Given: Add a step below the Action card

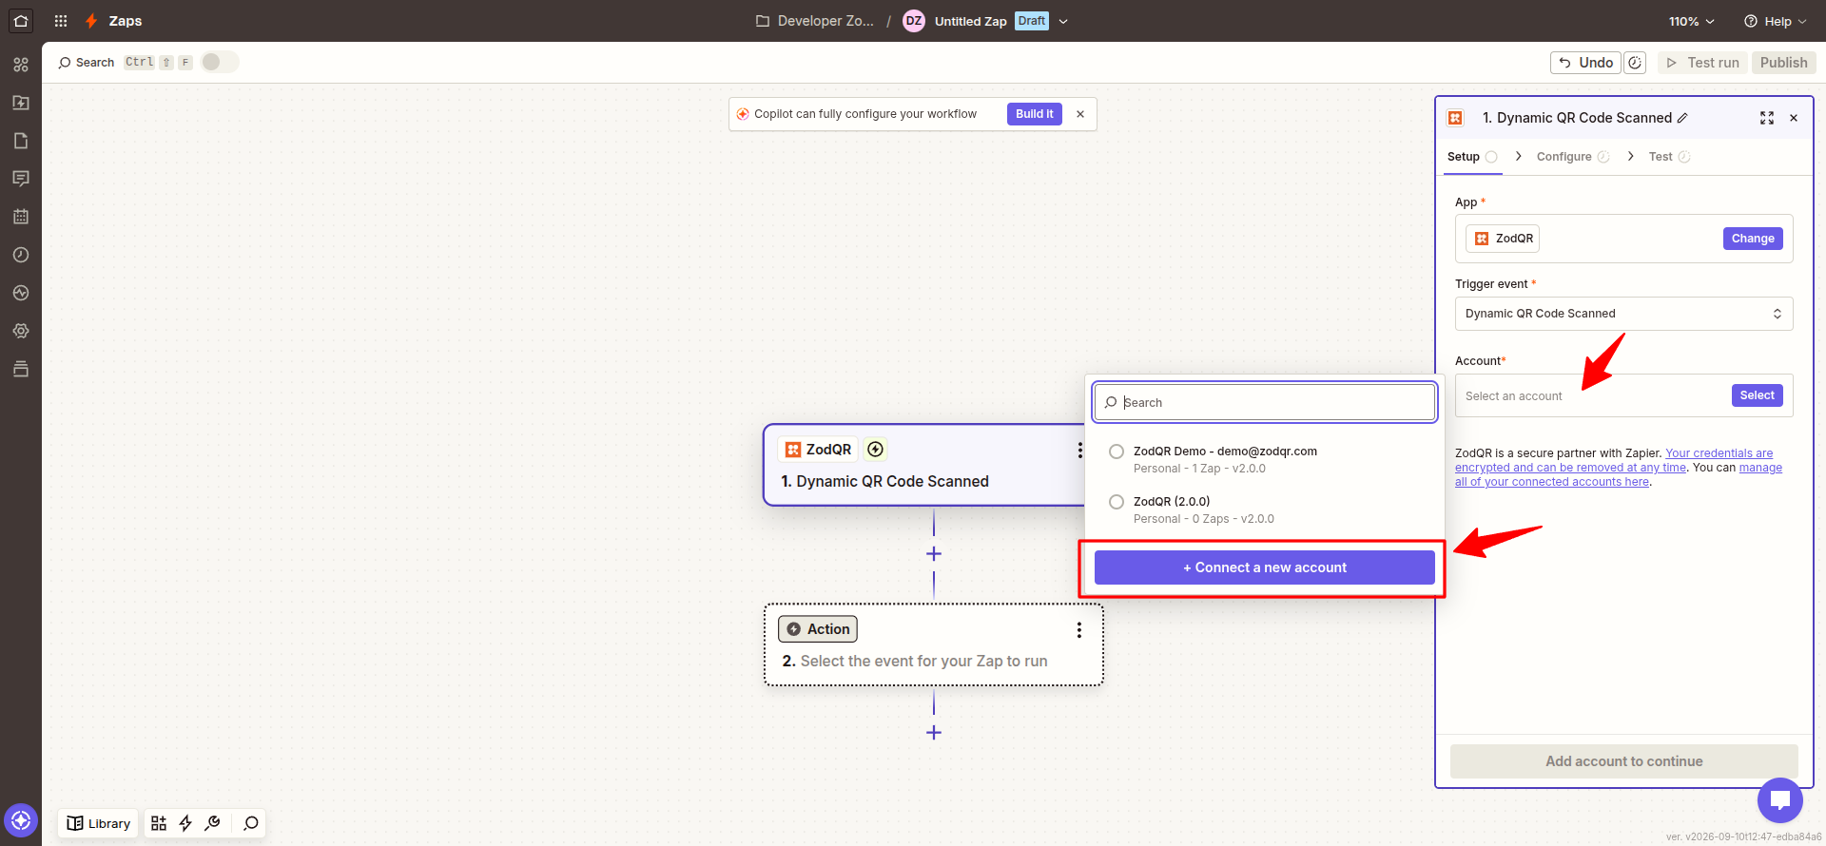Looking at the screenshot, I should tap(934, 733).
